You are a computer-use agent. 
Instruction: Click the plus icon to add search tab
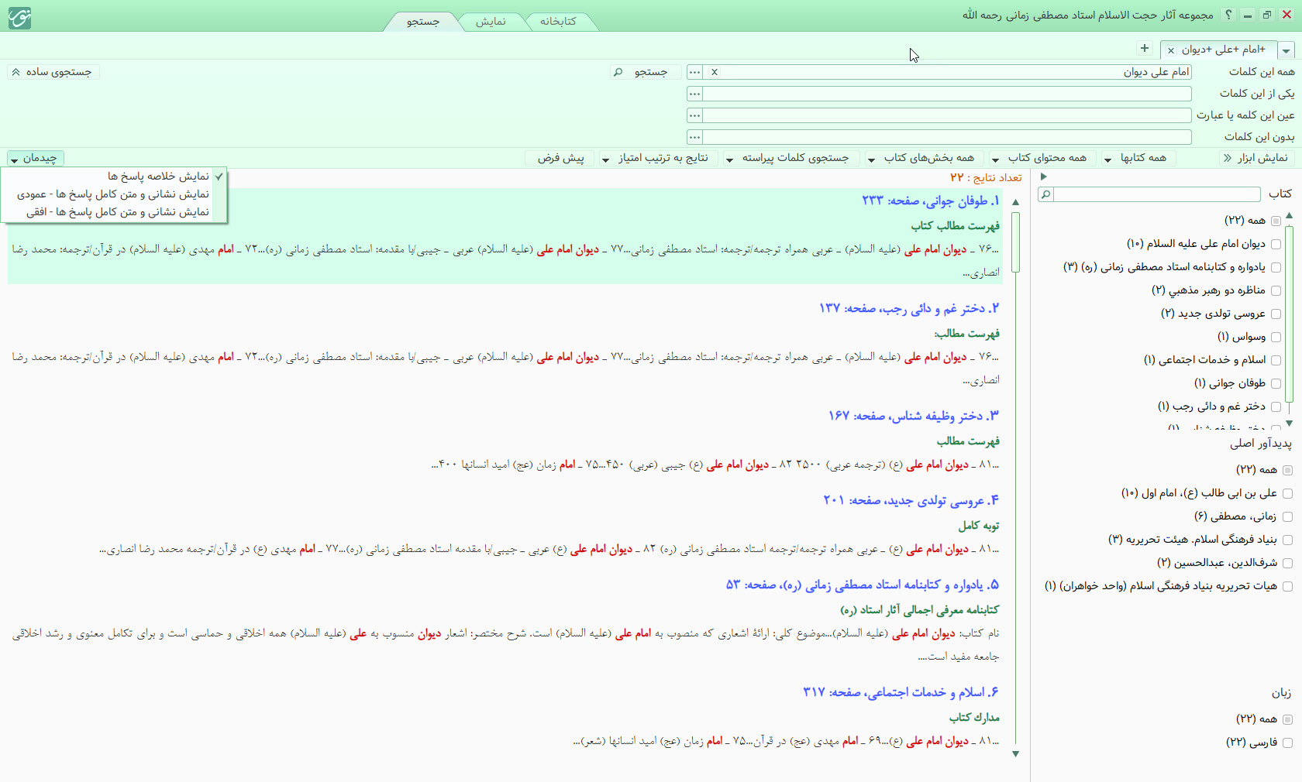tap(1145, 49)
